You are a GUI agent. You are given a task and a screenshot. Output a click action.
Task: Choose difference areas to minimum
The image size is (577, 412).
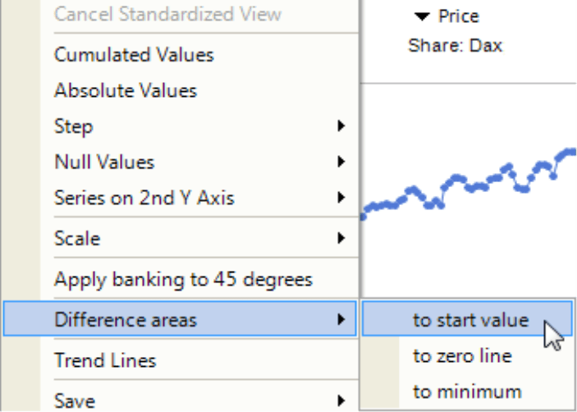pos(467,391)
